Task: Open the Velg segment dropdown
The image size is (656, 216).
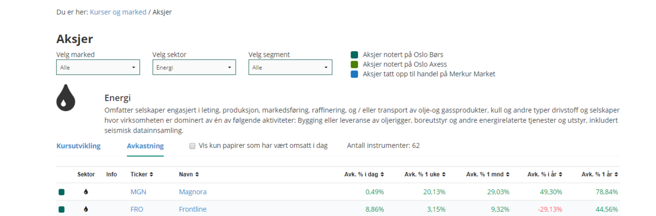Action: pos(290,67)
